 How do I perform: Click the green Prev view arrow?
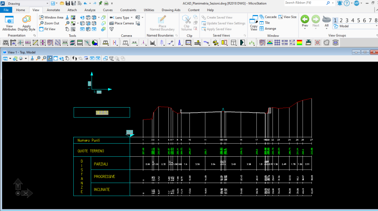[305, 19]
